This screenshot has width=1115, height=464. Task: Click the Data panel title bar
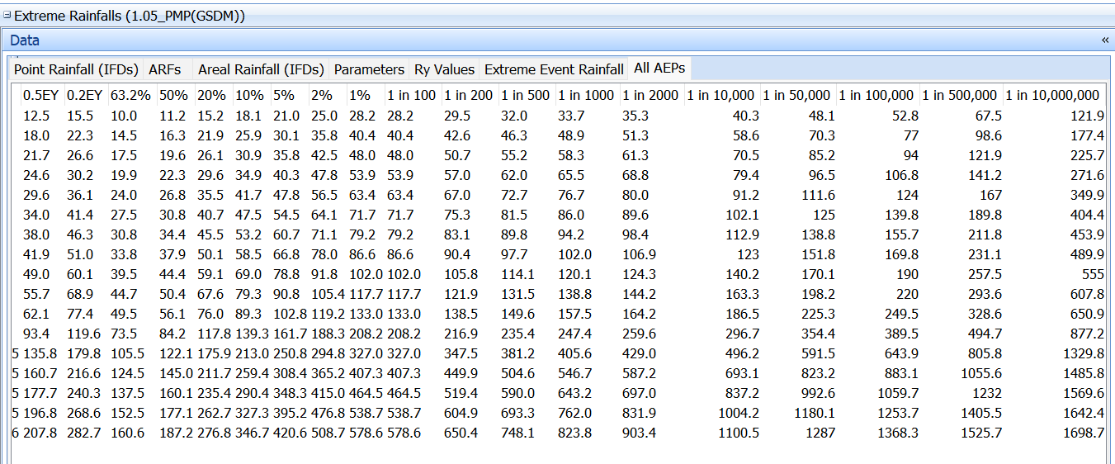point(495,40)
